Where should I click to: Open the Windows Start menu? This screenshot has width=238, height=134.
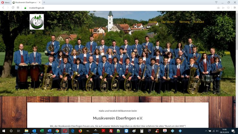pyautogui.click(x=4, y=131)
